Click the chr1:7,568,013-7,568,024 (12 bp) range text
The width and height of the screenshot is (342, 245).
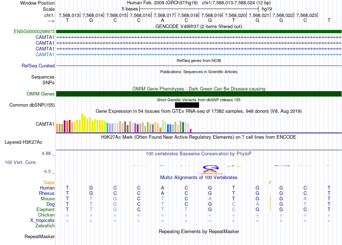[236, 3]
